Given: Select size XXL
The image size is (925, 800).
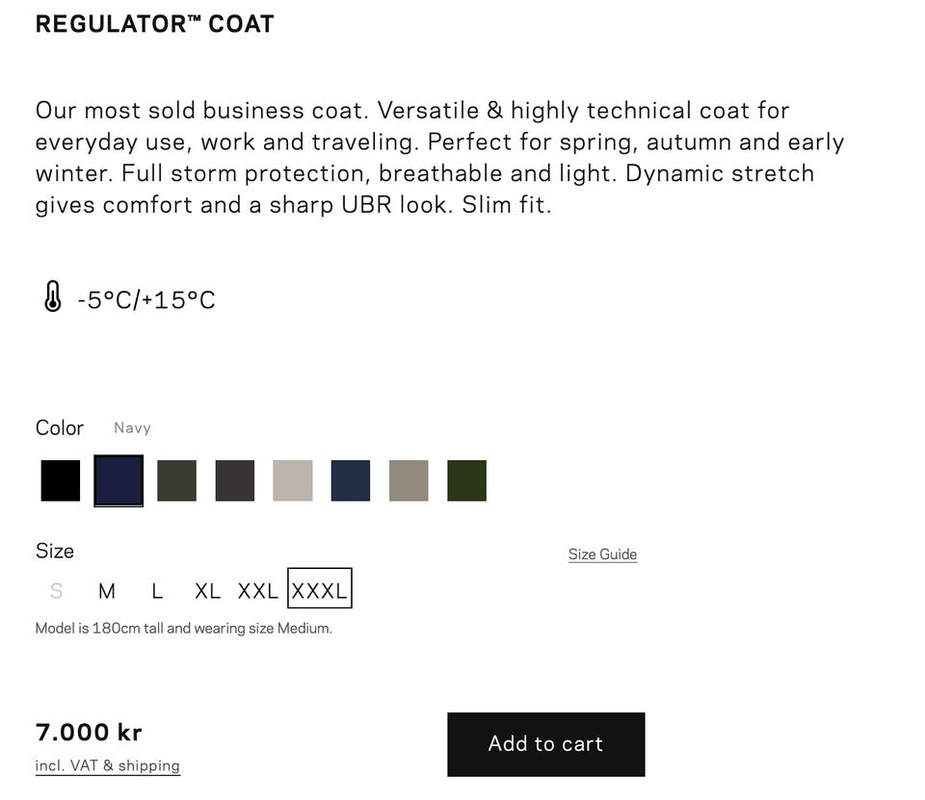Looking at the screenshot, I should (258, 591).
